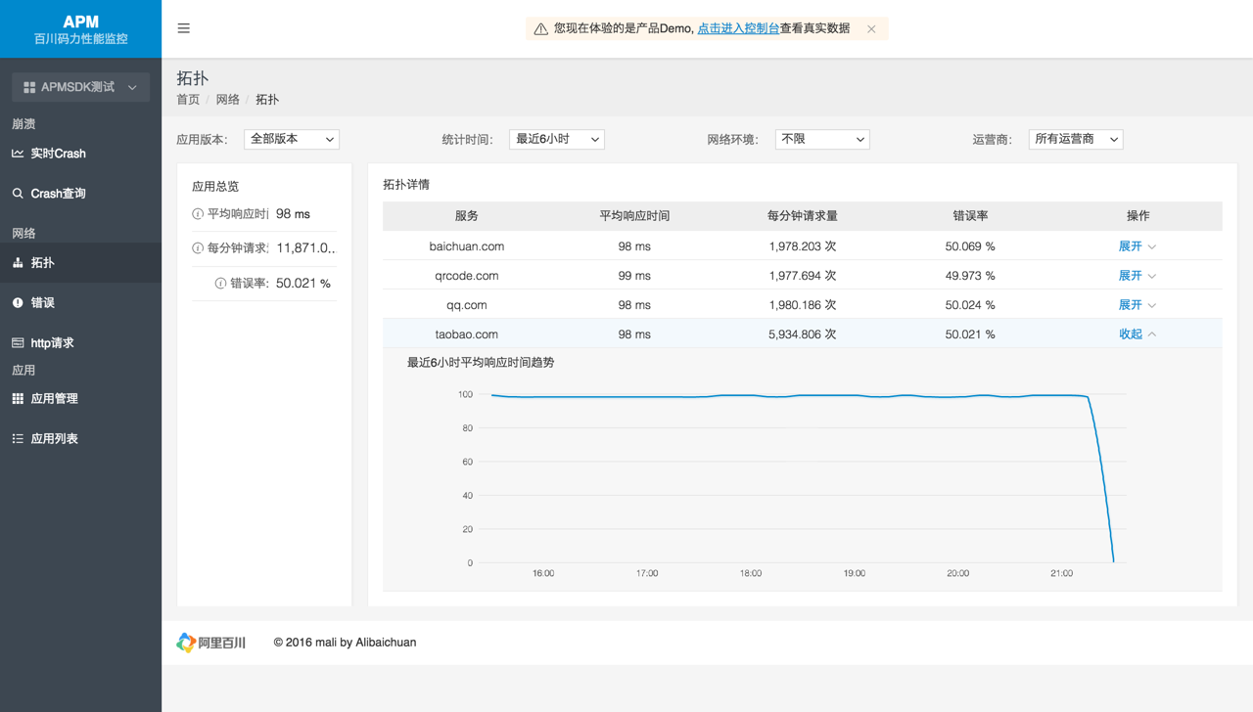
Task: Open the APMSDK测试 app selector dropdown
Action: click(81, 87)
